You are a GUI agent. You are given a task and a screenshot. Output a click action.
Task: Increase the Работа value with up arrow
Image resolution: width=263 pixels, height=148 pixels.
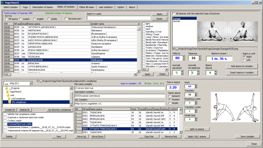(184, 56)
